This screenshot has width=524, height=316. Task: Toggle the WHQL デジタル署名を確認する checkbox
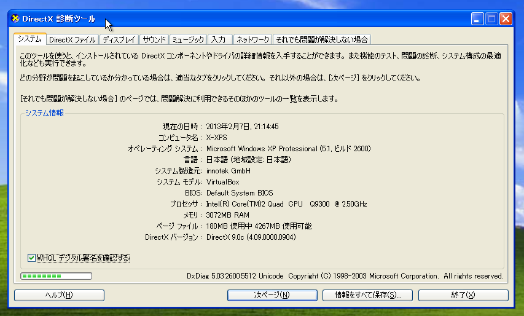point(32,258)
